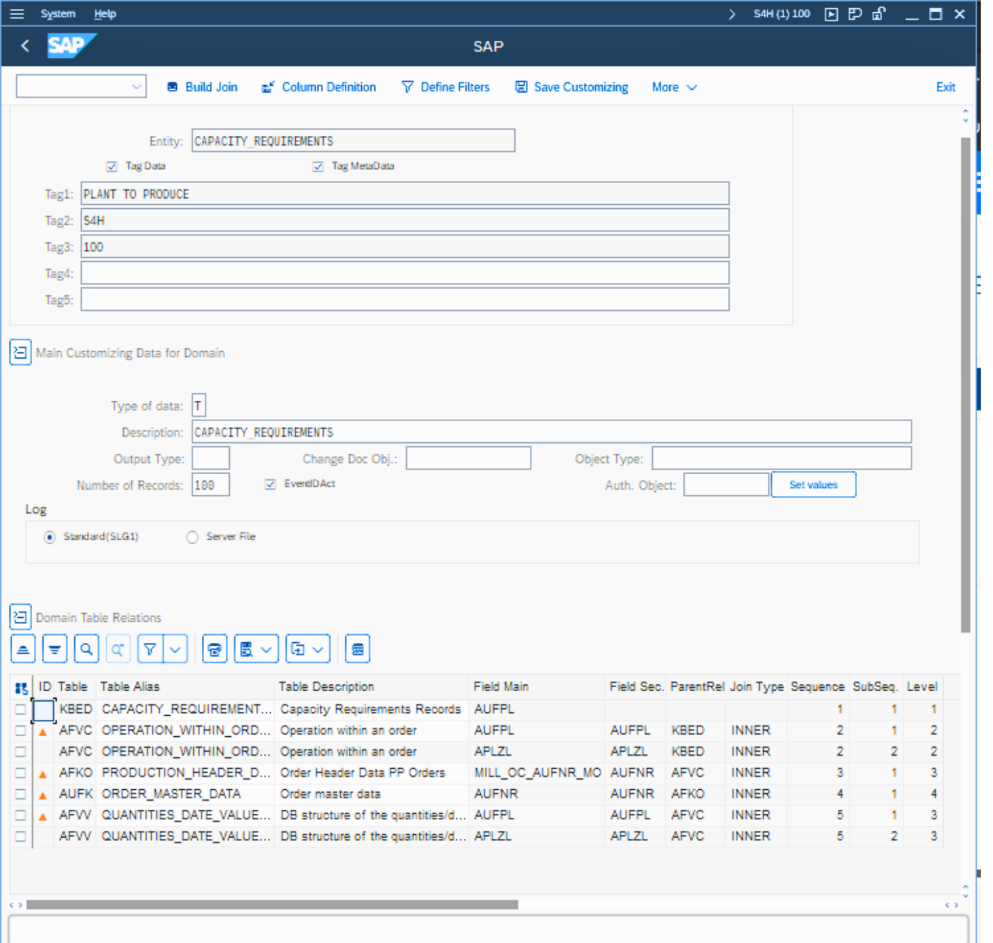Click the SAP back arrow
The width and height of the screenshot is (993, 943).
point(25,46)
